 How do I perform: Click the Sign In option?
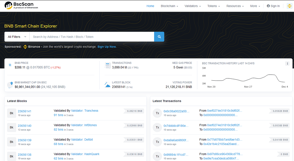[x=273, y=6]
